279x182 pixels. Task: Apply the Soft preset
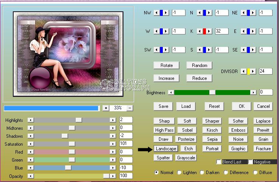point(187,121)
